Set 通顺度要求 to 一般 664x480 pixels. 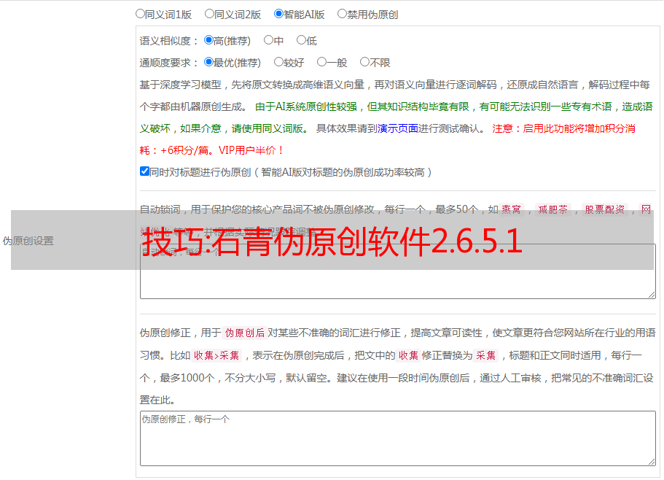pyautogui.click(x=322, y=62)
